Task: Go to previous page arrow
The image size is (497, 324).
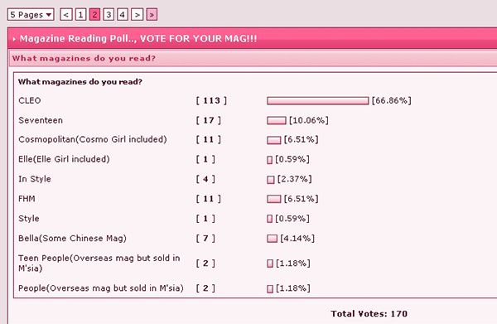Action: click(x=66, y=15)
